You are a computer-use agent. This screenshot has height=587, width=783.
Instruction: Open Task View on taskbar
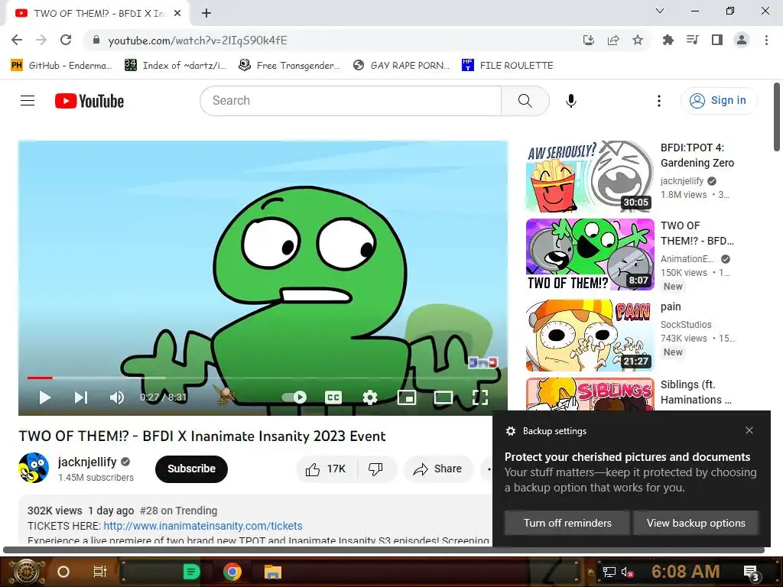100,572
